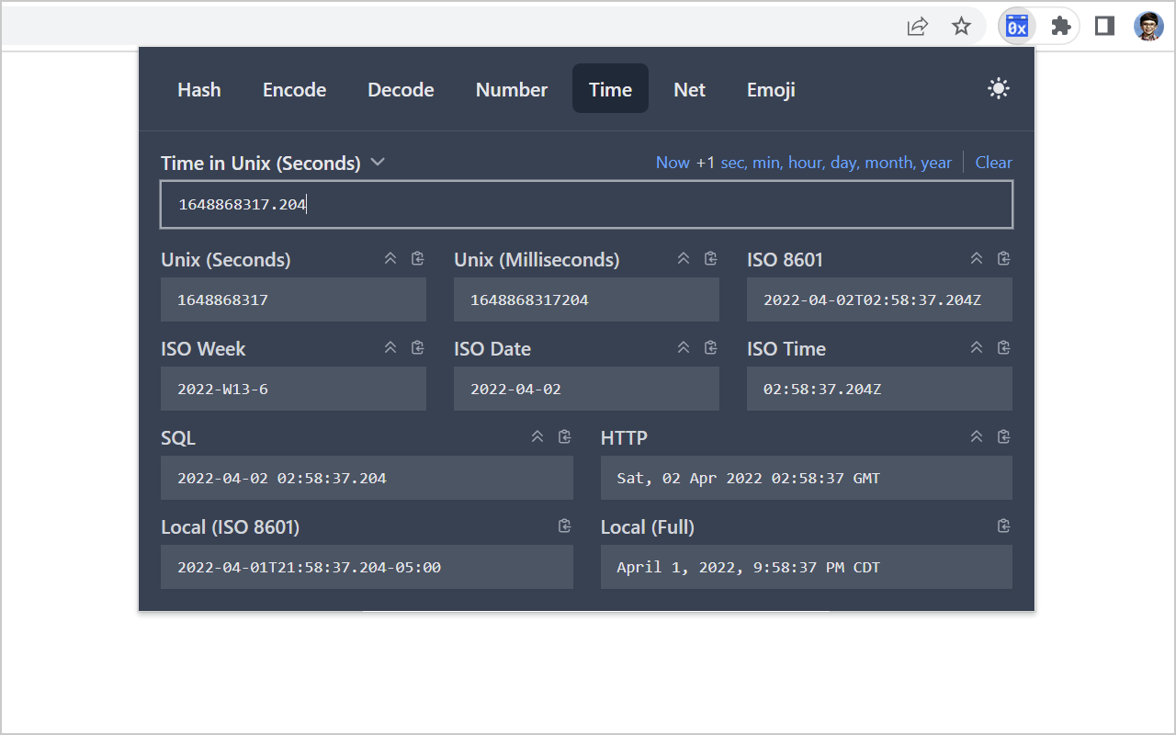This screenshot has height=735, width=1176.
Task: Clear the timestamp input via Clear link
Action: coord(993,162)
